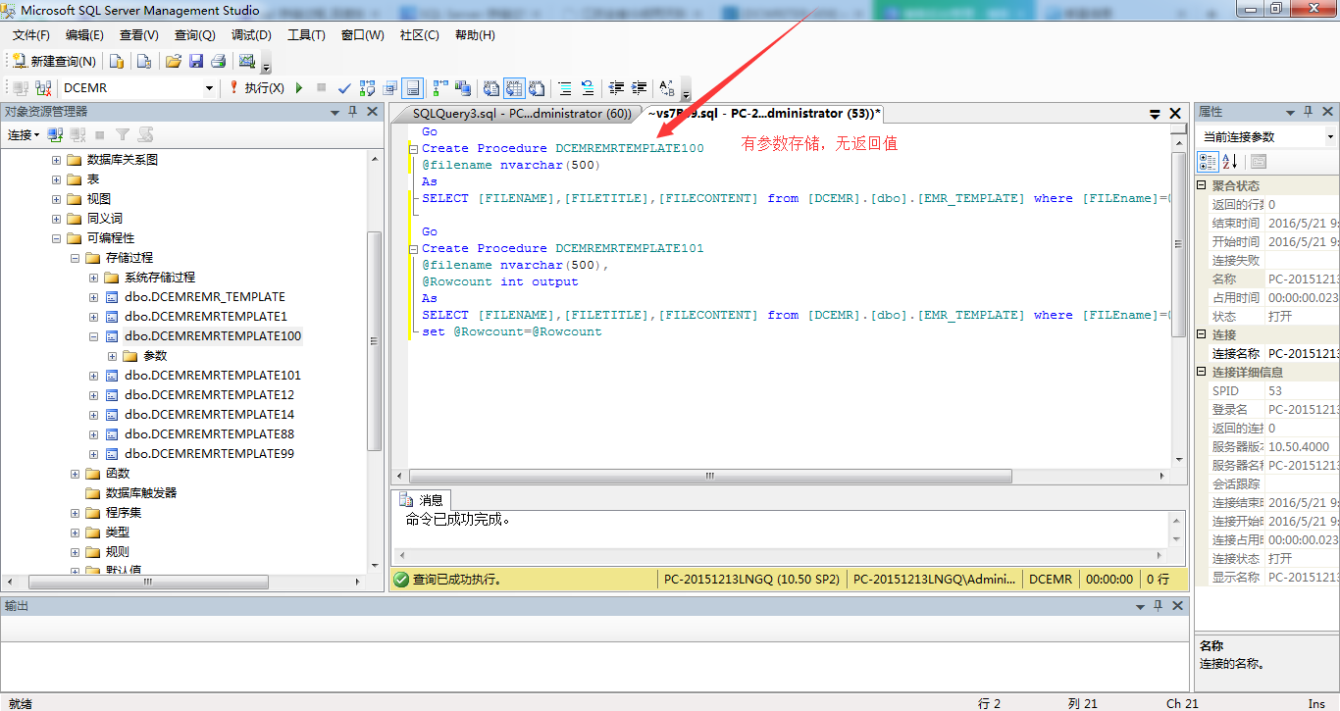Click the 执行(X) execute button

coord(256,88)
